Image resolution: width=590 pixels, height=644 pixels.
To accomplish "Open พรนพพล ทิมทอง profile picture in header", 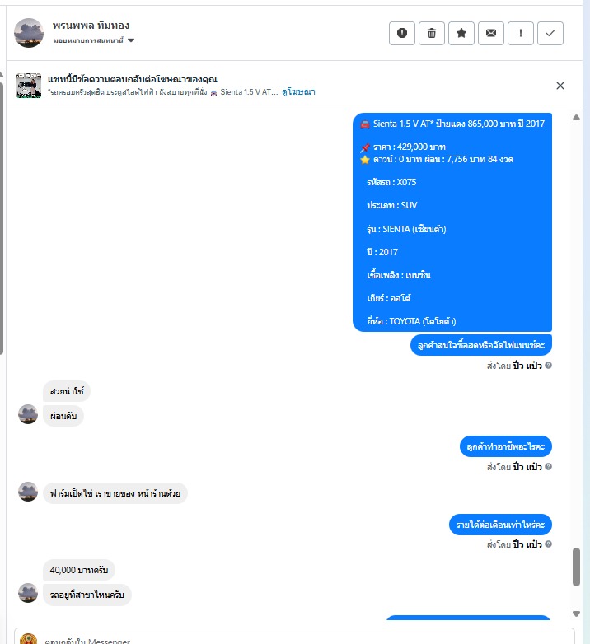I will 29,33.
